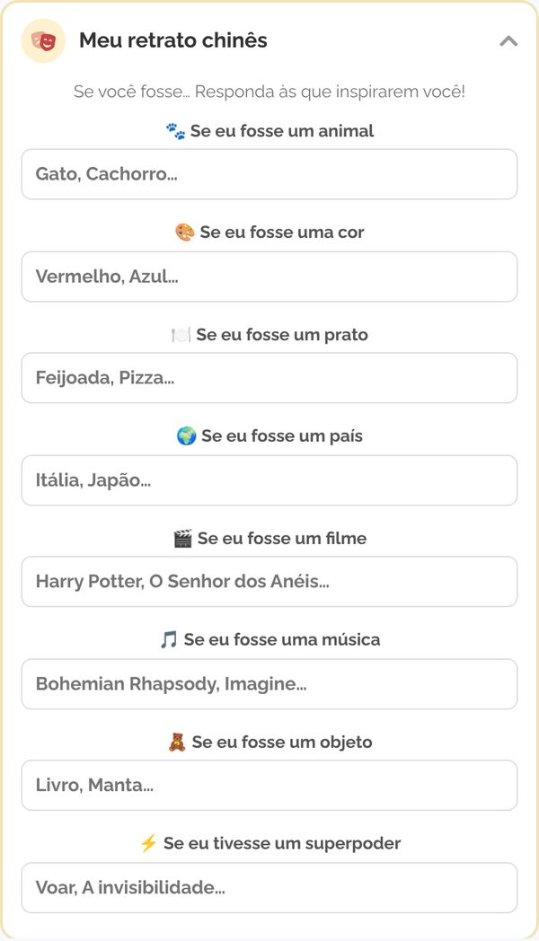Click the Se eu fosse um país label
Screen dimensions: 539x941
coord(281,435)
